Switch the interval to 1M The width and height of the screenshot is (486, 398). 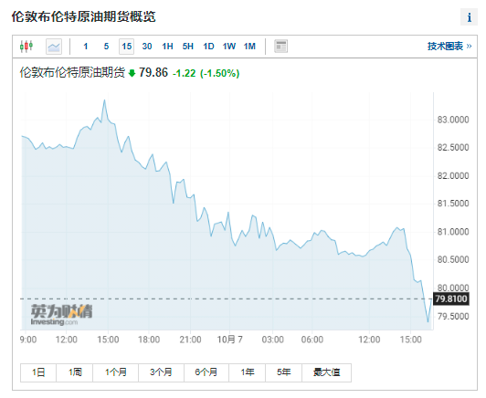tap(249, 47)
